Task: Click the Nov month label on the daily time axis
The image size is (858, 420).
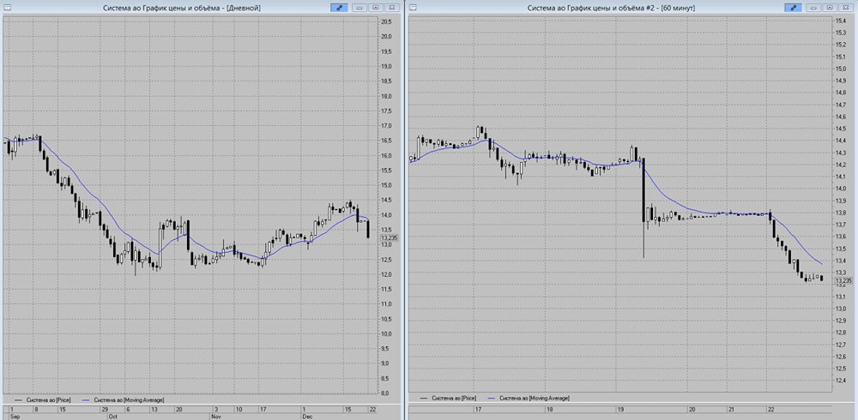Action: coord(216,416)
